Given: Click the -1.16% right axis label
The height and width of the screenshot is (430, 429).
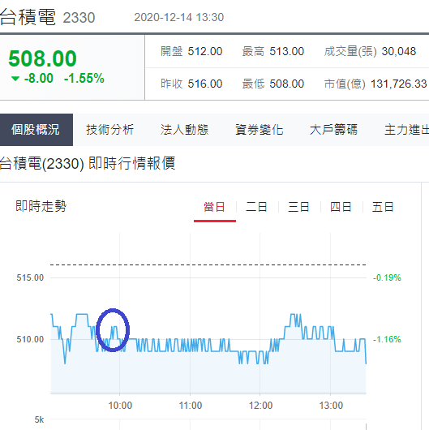Looking at the screenshot, I should coord(387,339).
